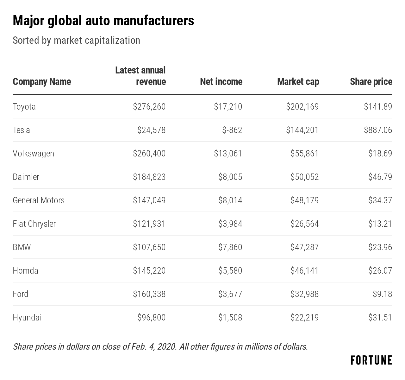This screenshot has width=405, height=380.
Task: Click the Net income column header
Action: pyautogui.click(x=221, y=82)
